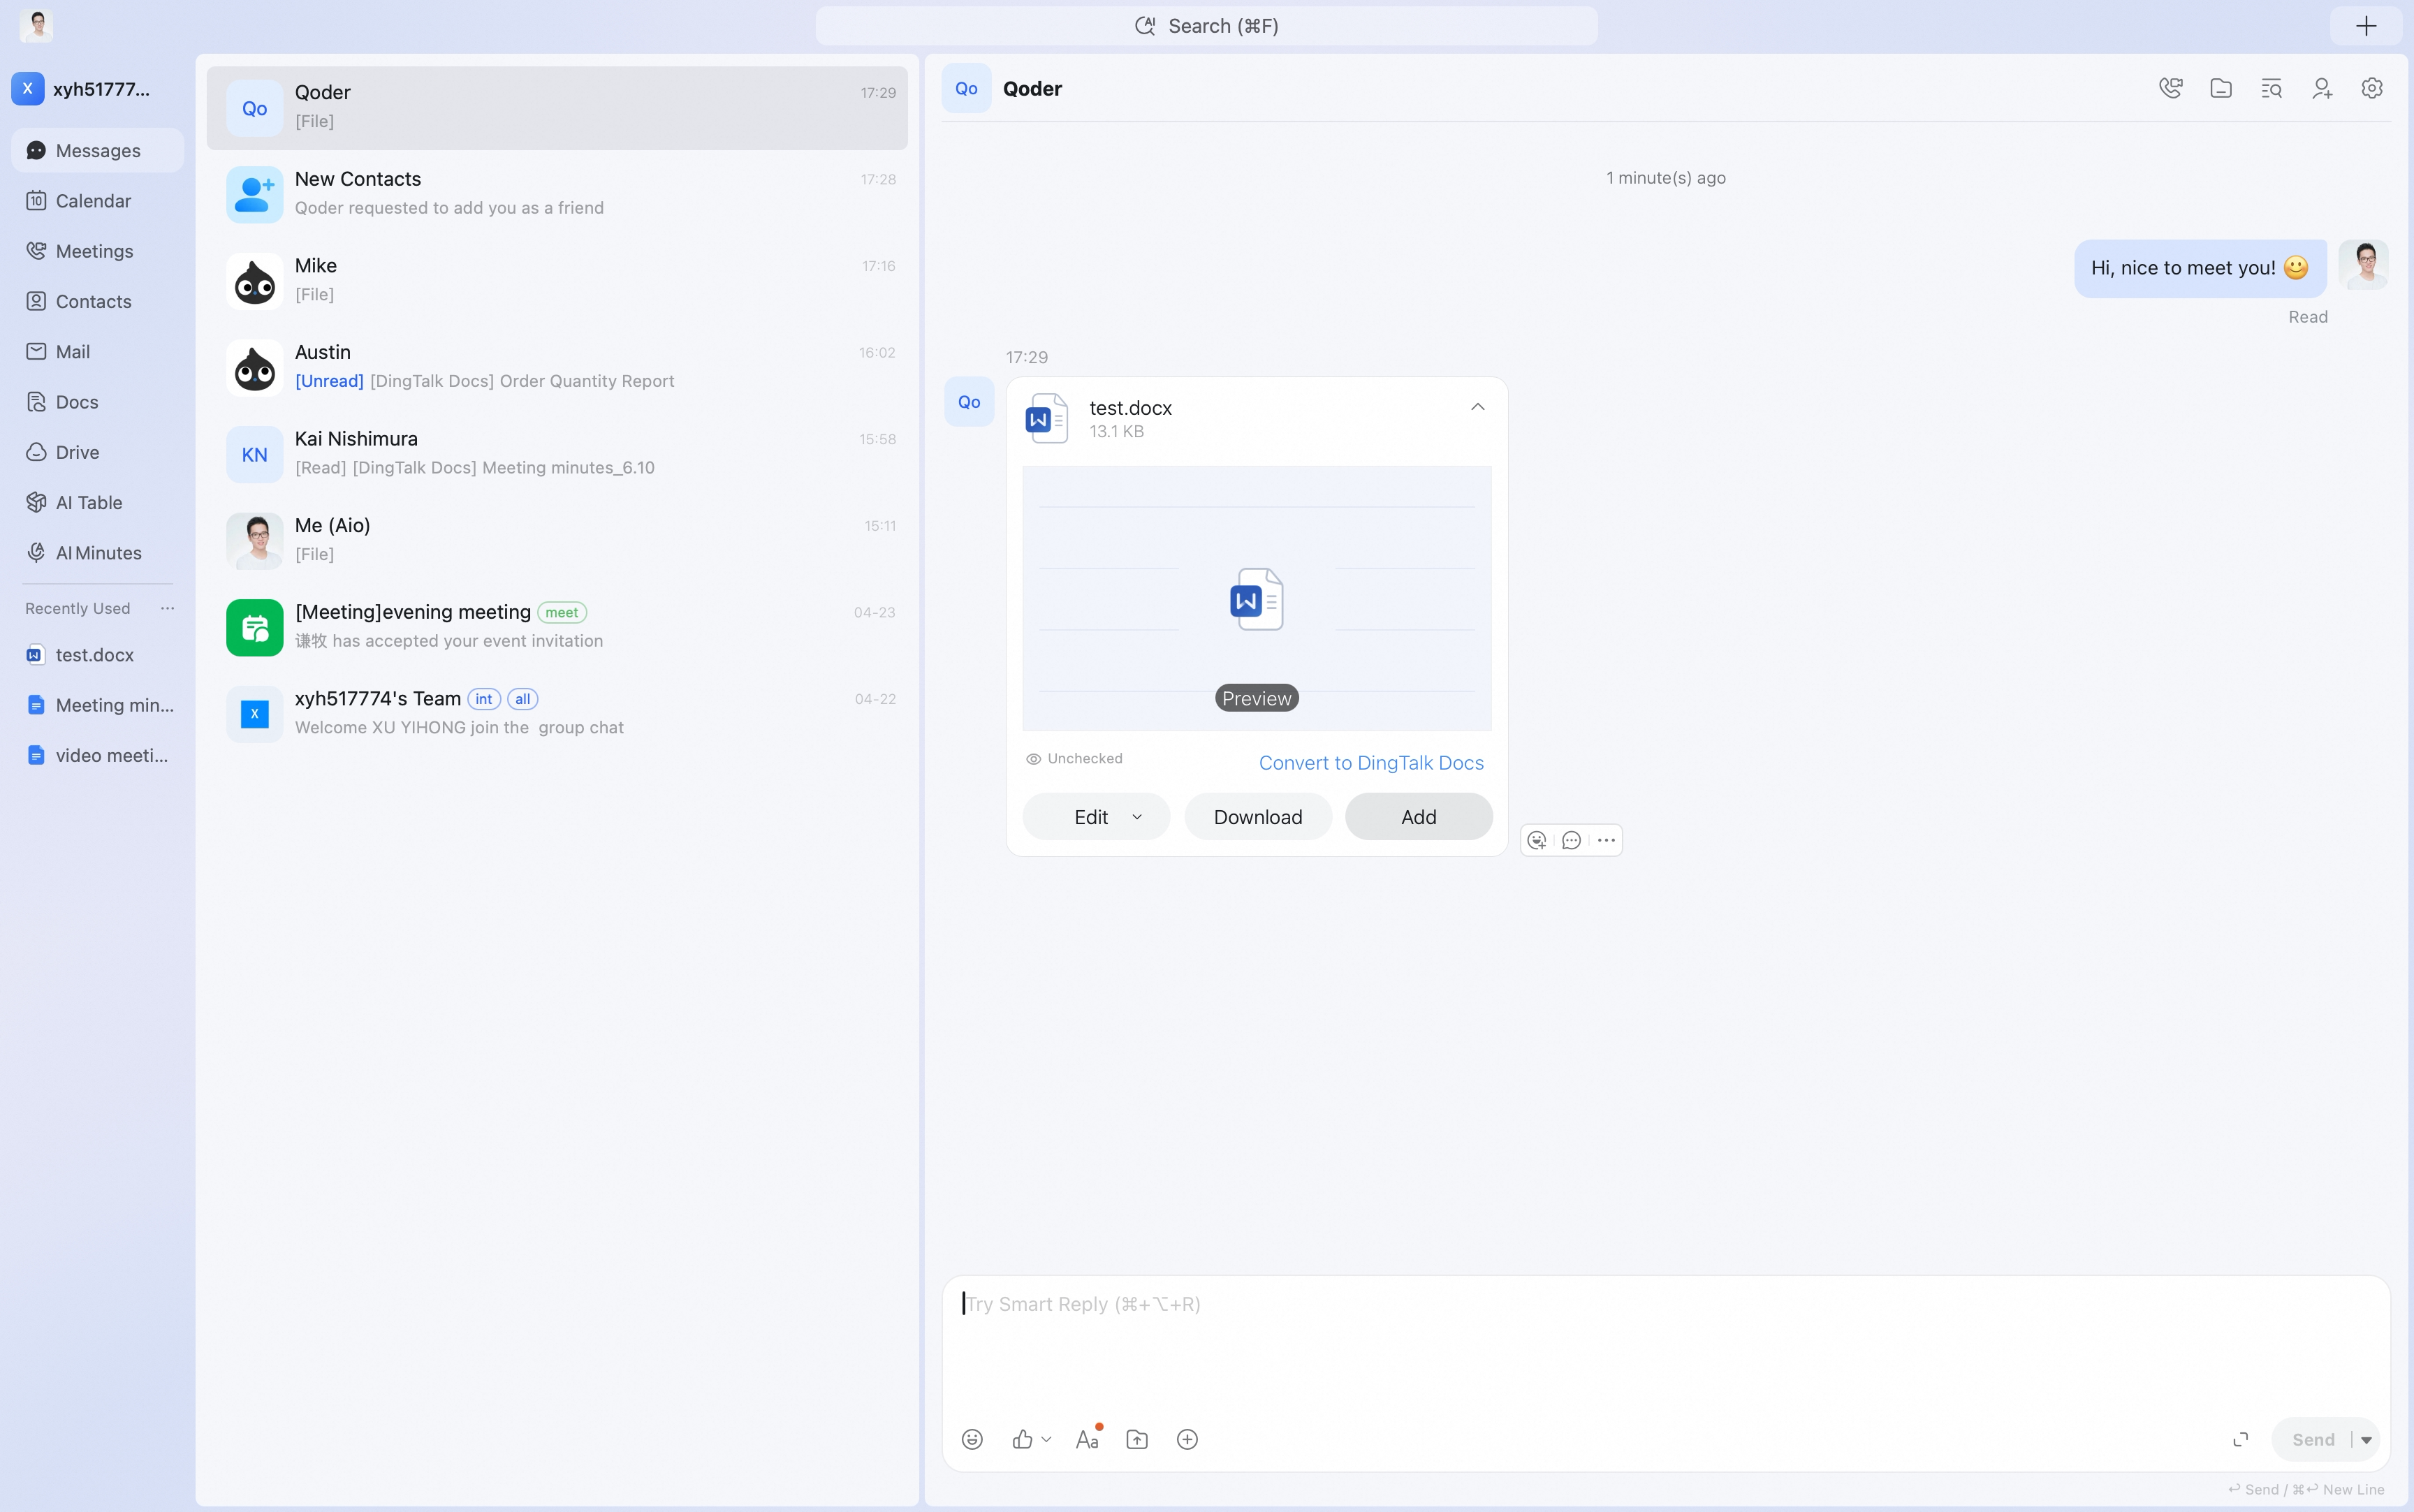2414x1512 pixels.
Task: Upload a file from the composer toolbar
Action: (x=1137, y=1439)
